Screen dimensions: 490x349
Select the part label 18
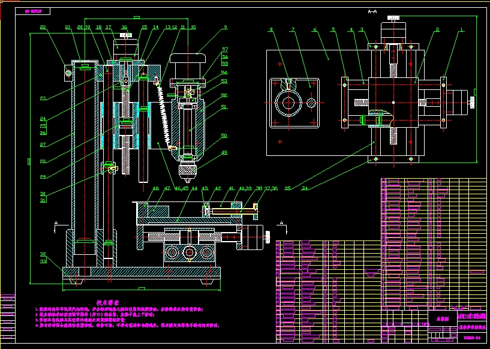tap(99, 27)
